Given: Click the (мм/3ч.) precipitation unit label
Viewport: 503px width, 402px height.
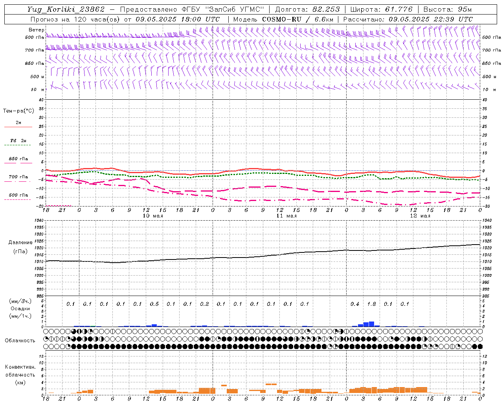Looking at the screenshot, I should (x=20, y=301).
